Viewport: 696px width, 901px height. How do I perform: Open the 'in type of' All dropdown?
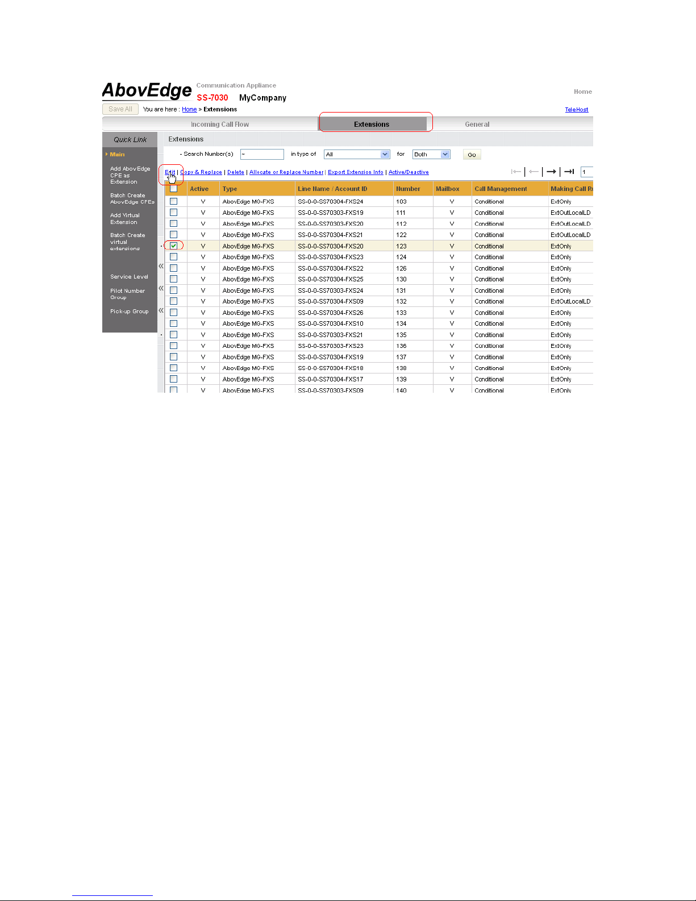357,155
